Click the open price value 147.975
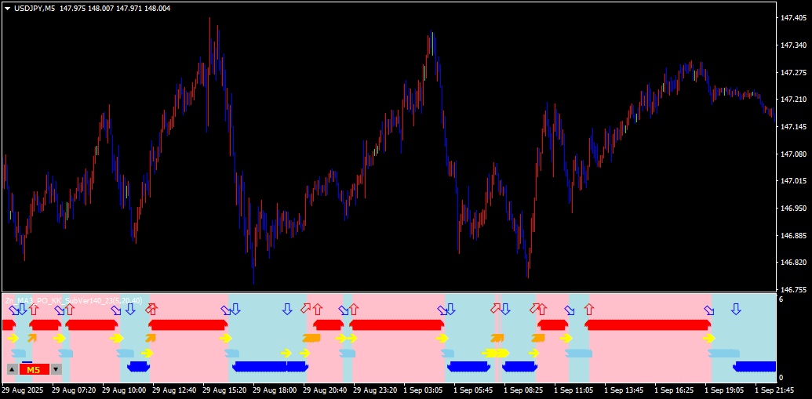The image size is (812, 399). point(71,9)
